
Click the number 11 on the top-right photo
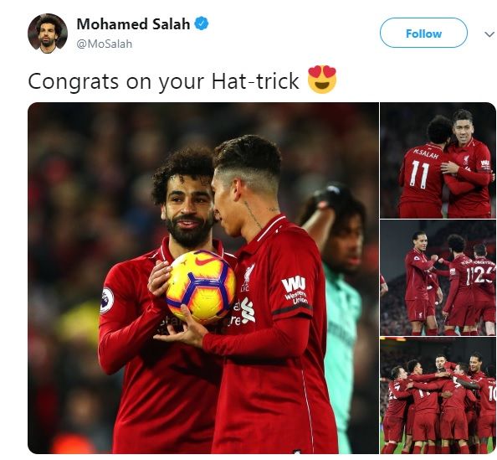point(420,175)
